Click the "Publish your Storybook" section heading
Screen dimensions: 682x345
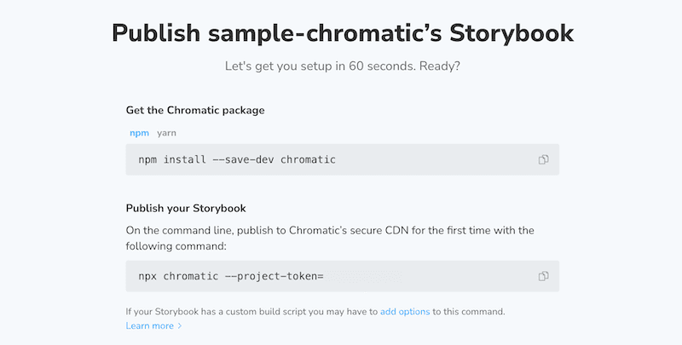coord(187,209)
